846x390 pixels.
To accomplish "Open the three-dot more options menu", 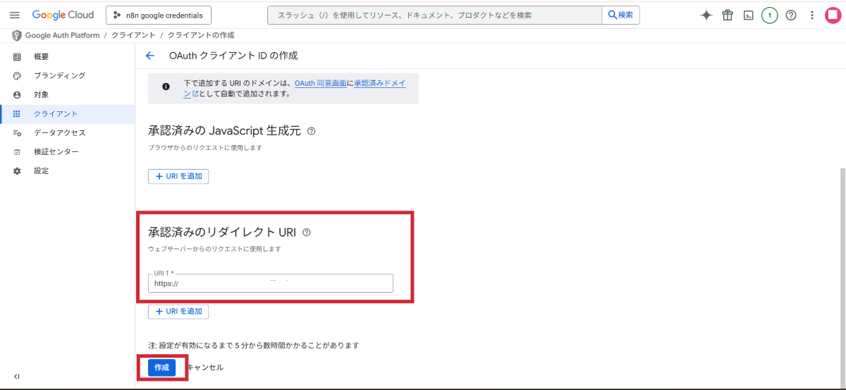I will click(812, 15).
